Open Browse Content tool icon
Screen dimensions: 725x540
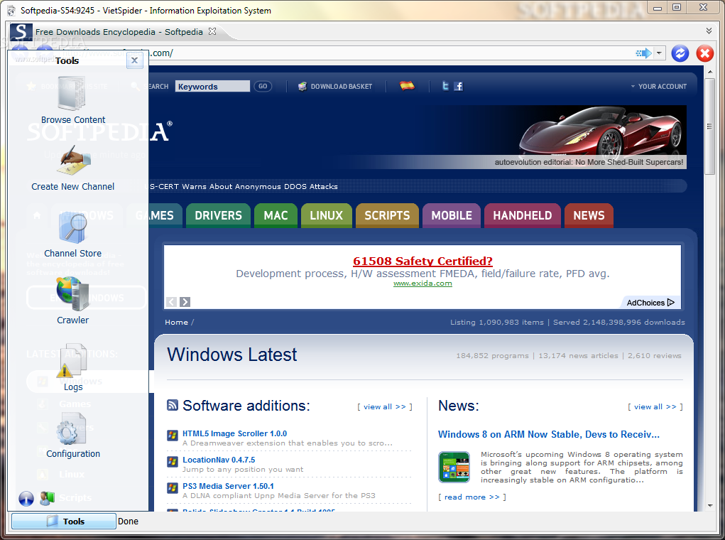[72, 93]
